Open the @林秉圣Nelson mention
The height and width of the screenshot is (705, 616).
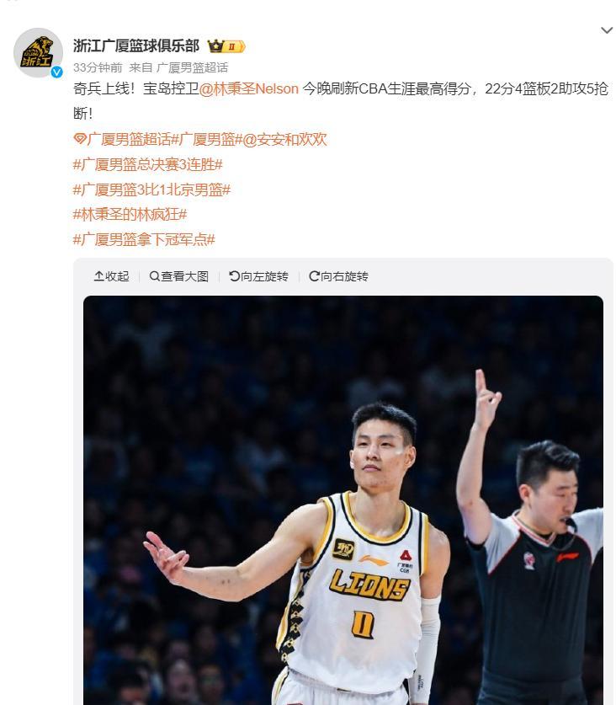click(249, 88)
